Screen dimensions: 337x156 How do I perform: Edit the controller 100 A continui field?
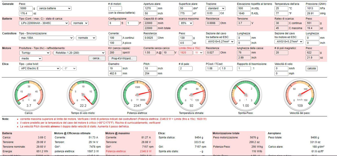click(115, 38)
